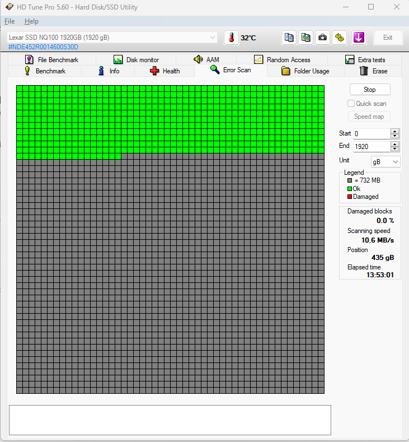Click the Start value input field
Image resolution: width=409 pixels, height=442 pixels.
[372, 134]
